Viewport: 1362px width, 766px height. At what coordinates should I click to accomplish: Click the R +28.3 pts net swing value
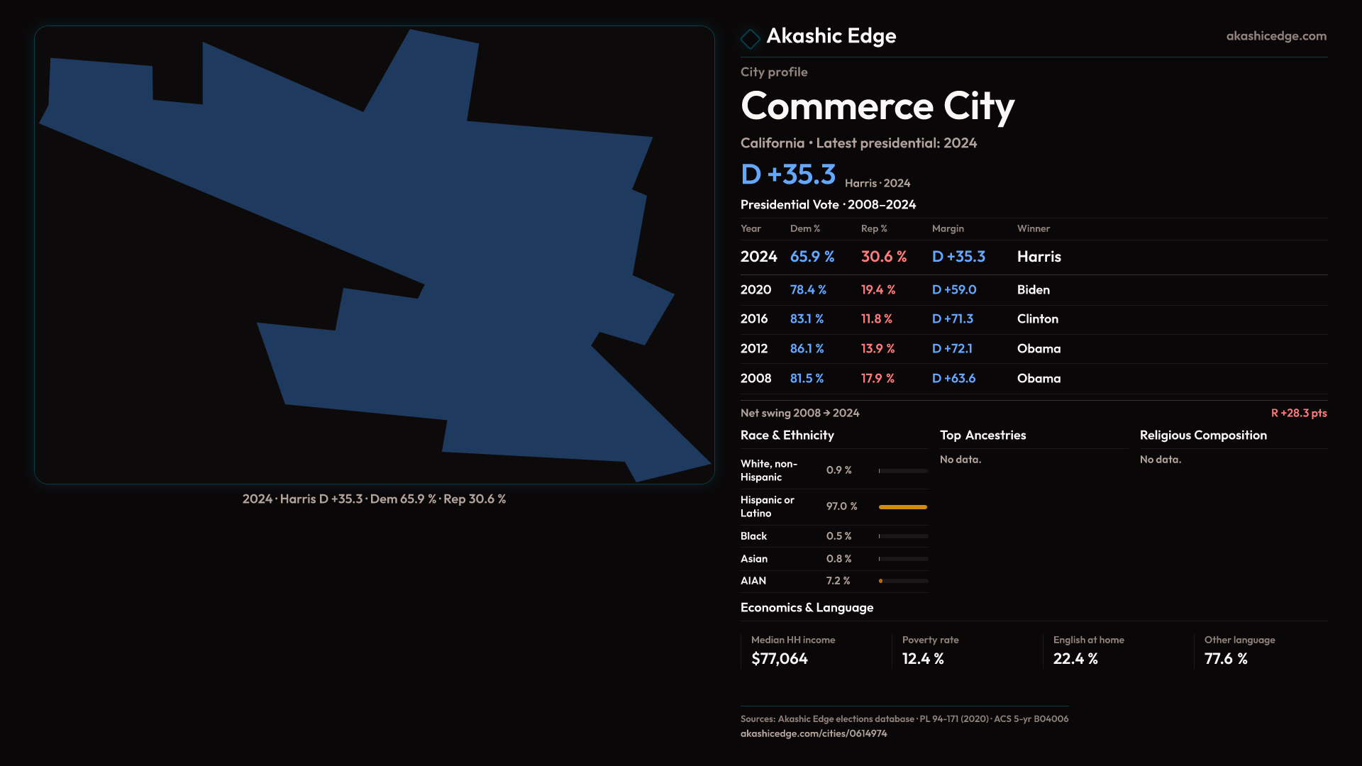[1298, 413]
